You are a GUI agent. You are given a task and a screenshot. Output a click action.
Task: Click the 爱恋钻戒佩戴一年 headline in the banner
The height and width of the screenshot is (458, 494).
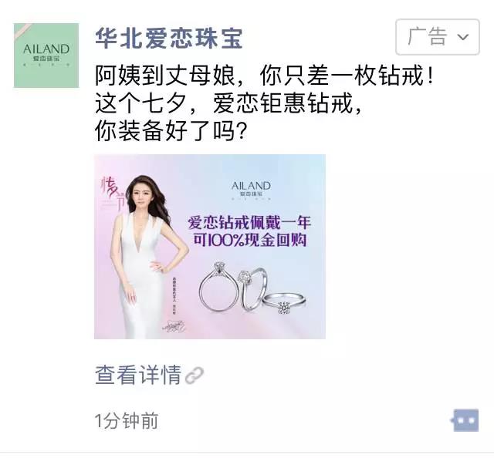[249, 223]
